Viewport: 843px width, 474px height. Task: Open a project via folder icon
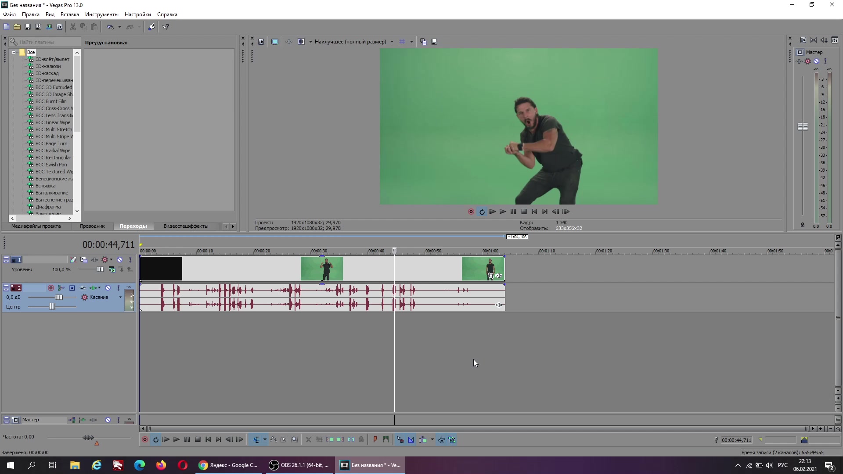[x=17, y=27]
